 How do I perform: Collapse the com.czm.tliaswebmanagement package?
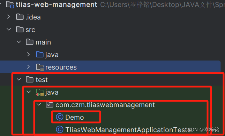39,105
